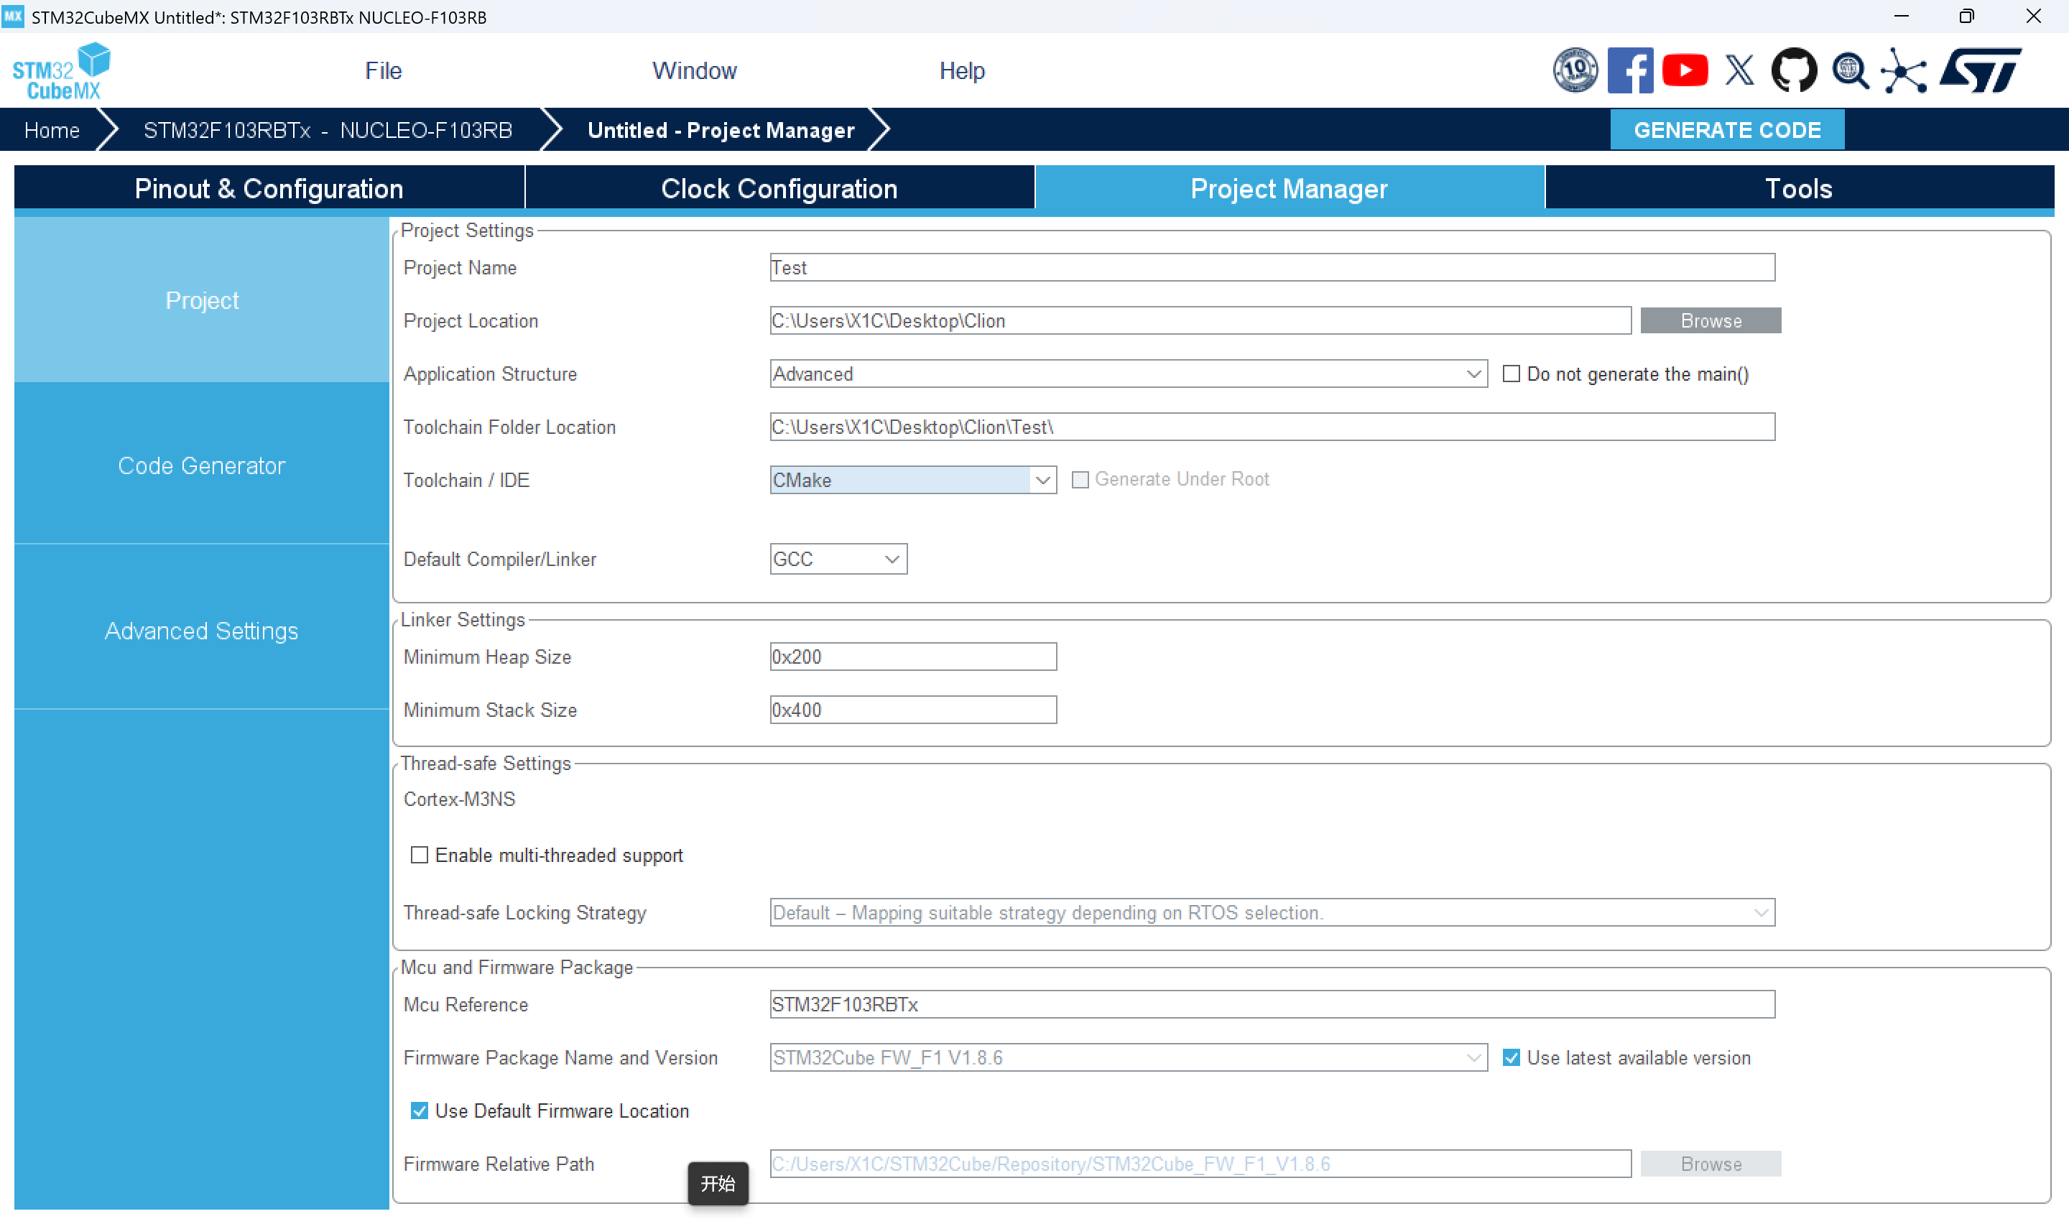
Task: Click the Minimum Stack Size field
Action: coord(913,710)
